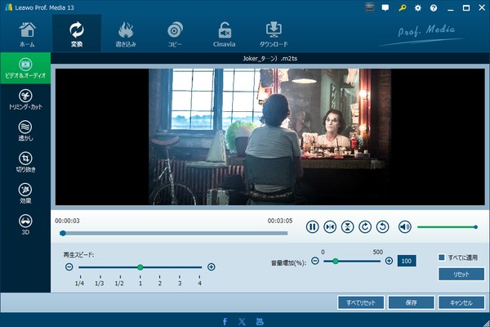Open the コピー (Copy) module
The image size is (490, 327).
[x=175, y=34]
